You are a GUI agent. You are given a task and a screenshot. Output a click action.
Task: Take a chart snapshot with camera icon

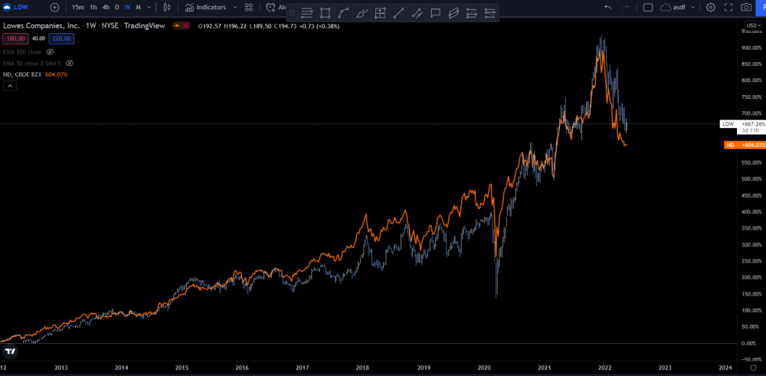tap(746, 8)
